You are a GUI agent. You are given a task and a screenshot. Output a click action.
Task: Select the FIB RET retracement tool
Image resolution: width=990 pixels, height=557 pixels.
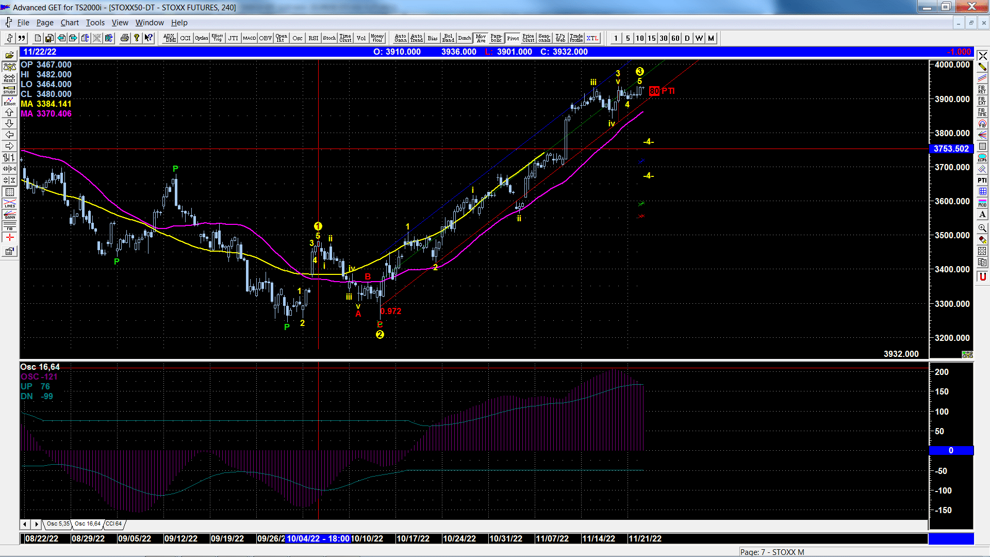(x=982, y=90)
